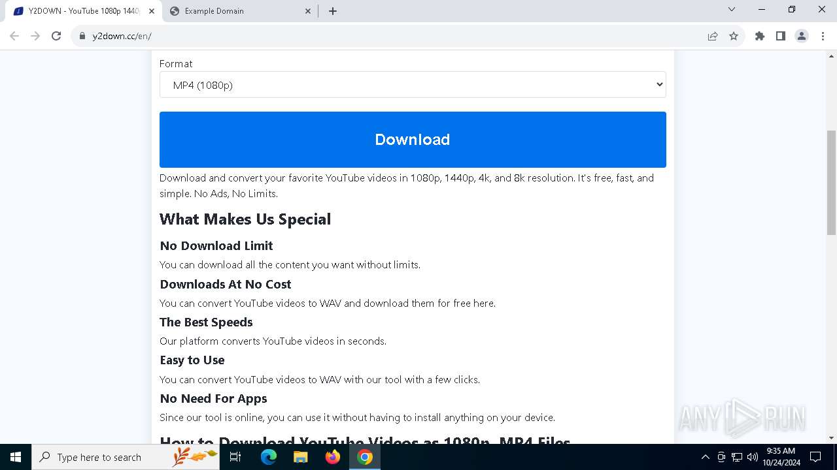
Task: Open the volume speaker tray icon
Action: point(752,457)
